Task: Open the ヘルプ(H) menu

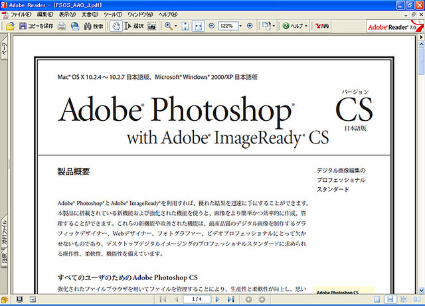Action: click(x=168, y=15)
